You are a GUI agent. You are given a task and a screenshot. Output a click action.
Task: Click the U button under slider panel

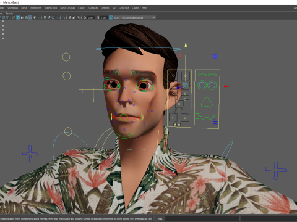pyautogui.click(x=179, y=125)
